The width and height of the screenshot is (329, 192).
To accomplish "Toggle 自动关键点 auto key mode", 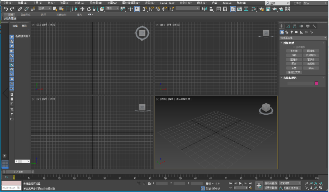I will tap(271, 183).
